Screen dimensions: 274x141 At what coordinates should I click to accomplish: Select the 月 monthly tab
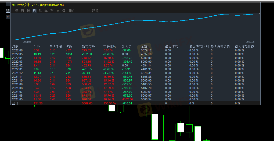tap(34, 11)
